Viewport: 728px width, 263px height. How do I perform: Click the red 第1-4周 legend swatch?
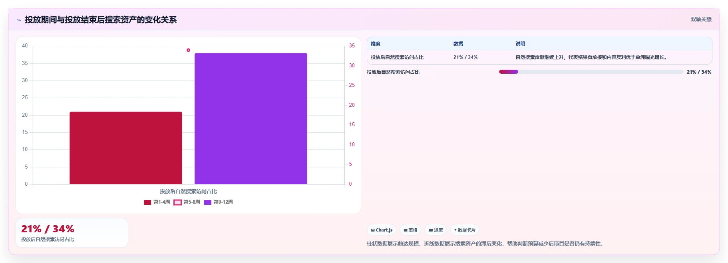pos(147,202)
